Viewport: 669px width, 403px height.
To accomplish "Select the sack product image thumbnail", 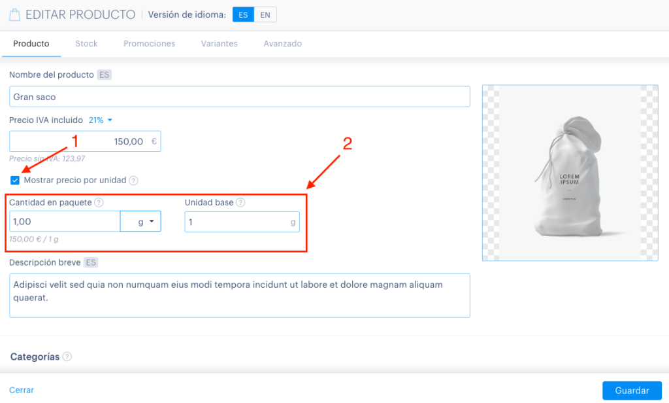I will click(570, 173).
